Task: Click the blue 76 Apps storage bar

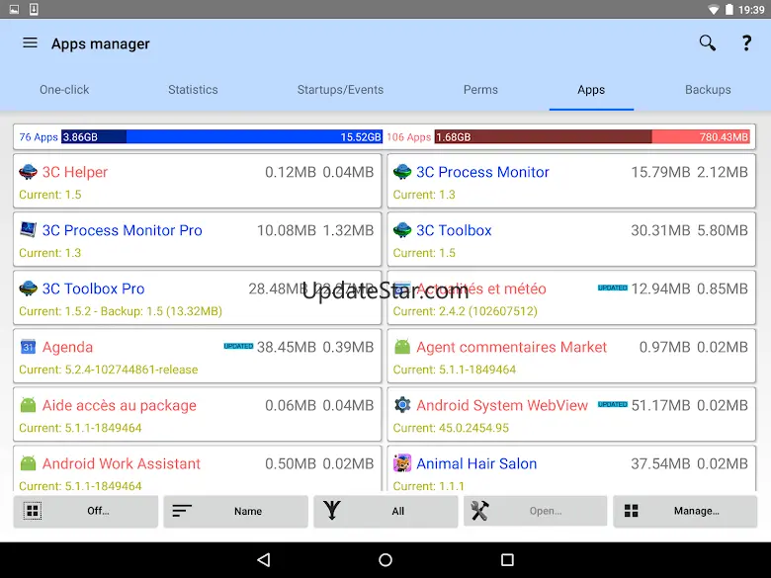Action: tap(221, 136)
